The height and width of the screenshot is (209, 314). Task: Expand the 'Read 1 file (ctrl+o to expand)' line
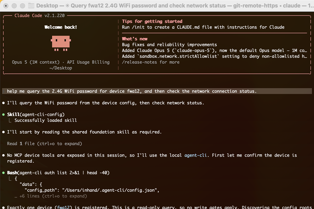(x=44, y=144)
